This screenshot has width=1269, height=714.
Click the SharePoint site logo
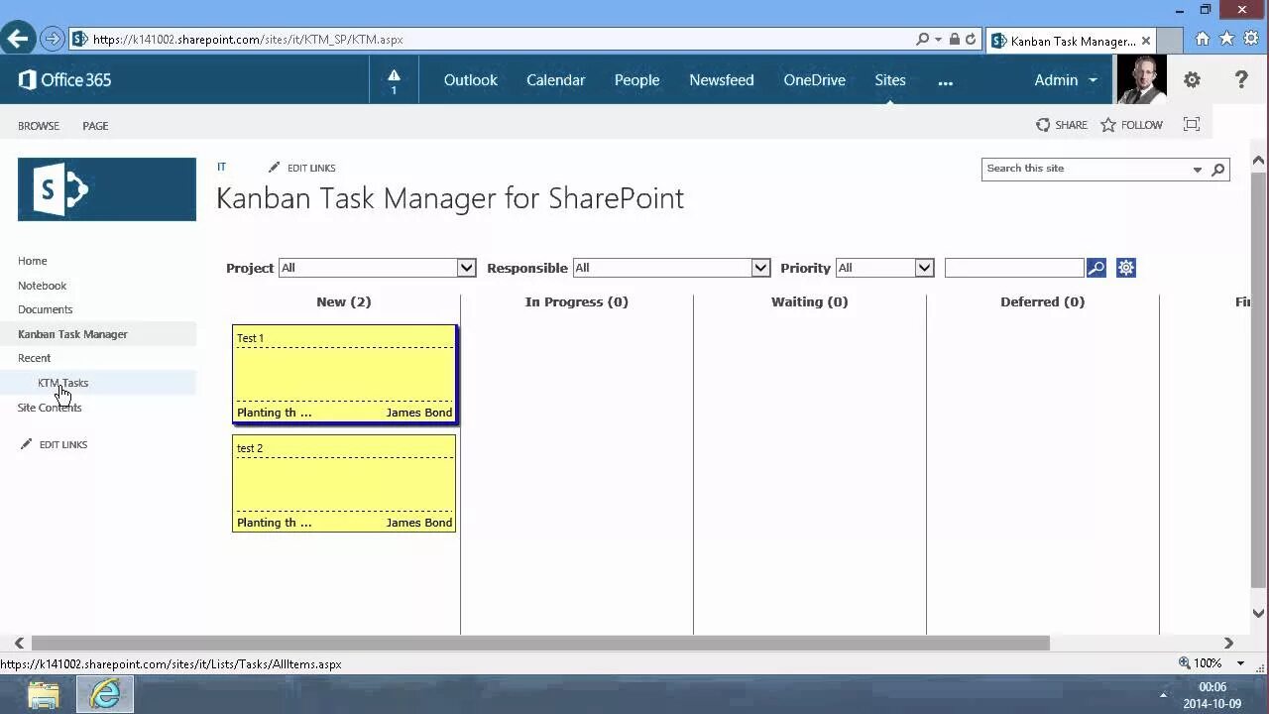107,189
